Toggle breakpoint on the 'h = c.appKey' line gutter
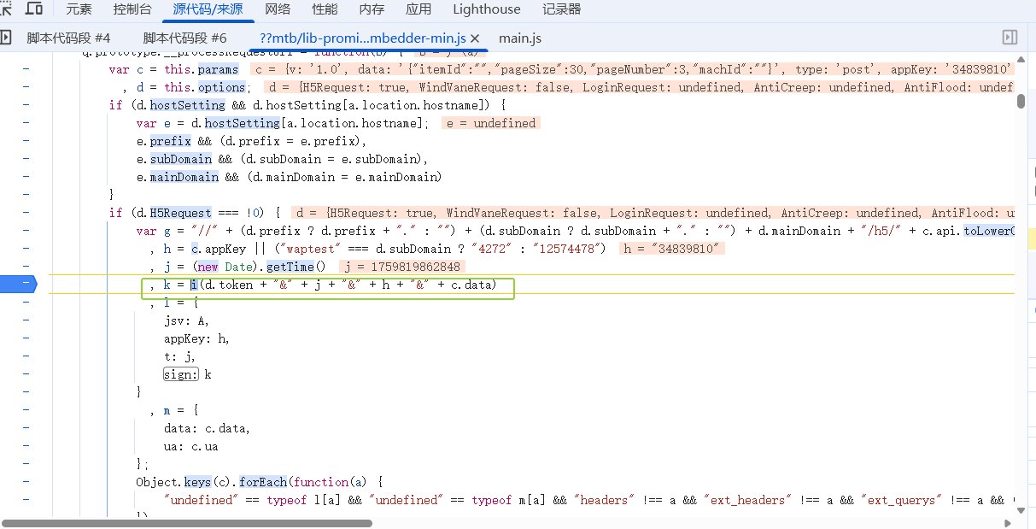This screenshot has height=529, width=1036. (x=26, y=249)
